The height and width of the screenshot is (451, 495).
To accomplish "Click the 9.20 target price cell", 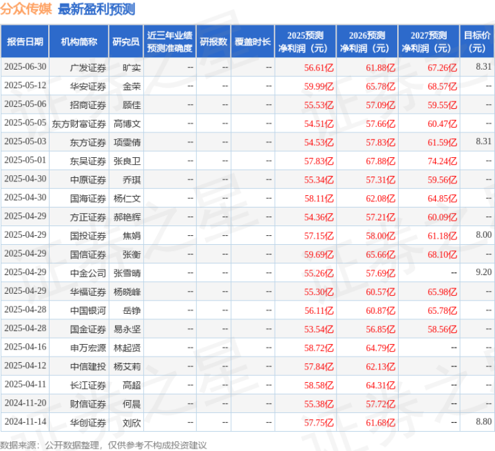I will 483,272.
